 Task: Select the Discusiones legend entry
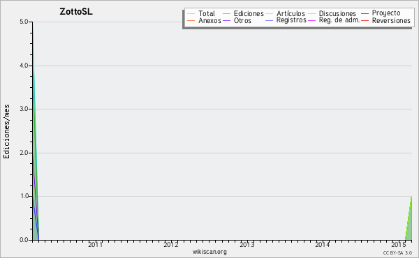(x=337, y=13)
